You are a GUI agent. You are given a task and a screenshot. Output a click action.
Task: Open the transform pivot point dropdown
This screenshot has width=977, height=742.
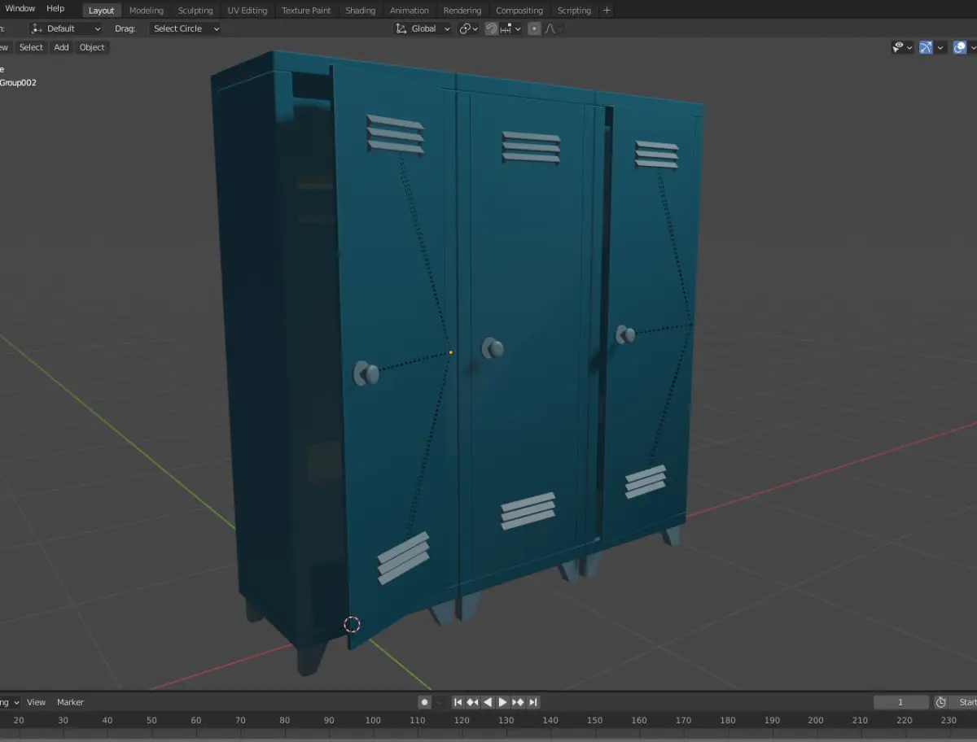pos(468,28)
